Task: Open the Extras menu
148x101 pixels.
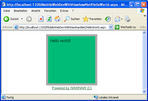Action: click(x=64, y=11)
